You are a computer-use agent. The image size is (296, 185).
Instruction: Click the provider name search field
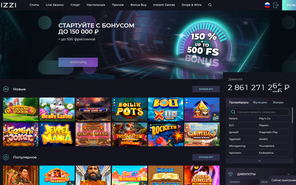(x=259, y=112)
